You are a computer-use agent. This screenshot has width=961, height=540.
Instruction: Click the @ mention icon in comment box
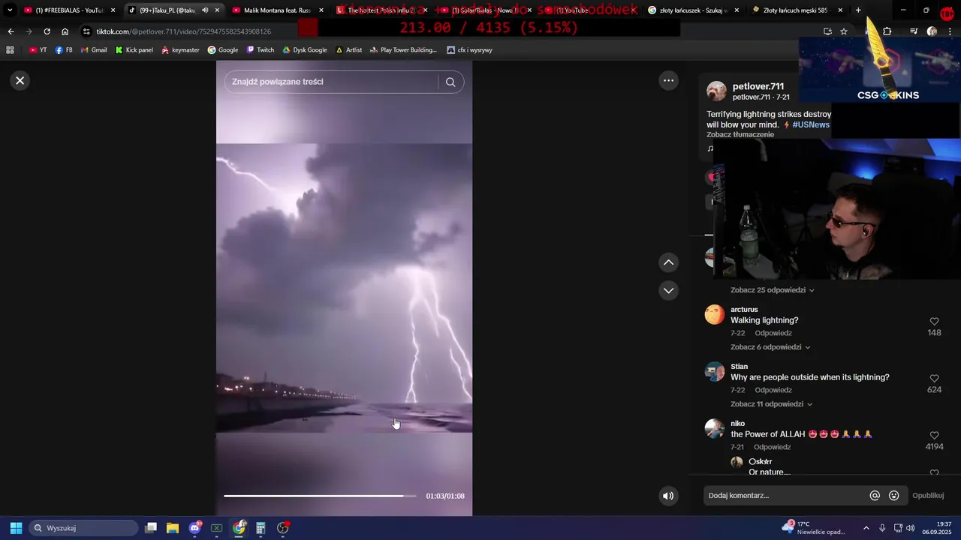[x=875, y=496]
